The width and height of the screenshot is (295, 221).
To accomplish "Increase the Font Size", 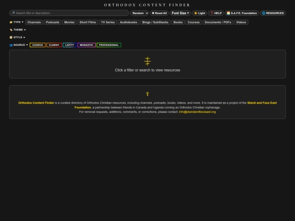I will click(180, 13).
